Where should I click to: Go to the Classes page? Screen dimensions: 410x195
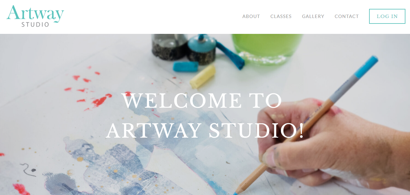[281, 16]
